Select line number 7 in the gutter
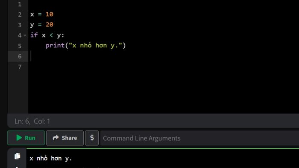Screen dimensions: 299x168 (20, 67)
